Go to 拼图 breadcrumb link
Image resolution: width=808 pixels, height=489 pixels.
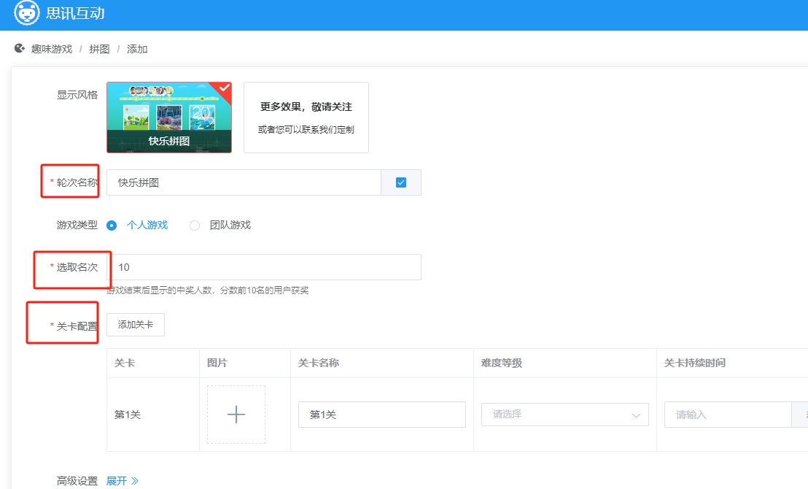point(99,49)
